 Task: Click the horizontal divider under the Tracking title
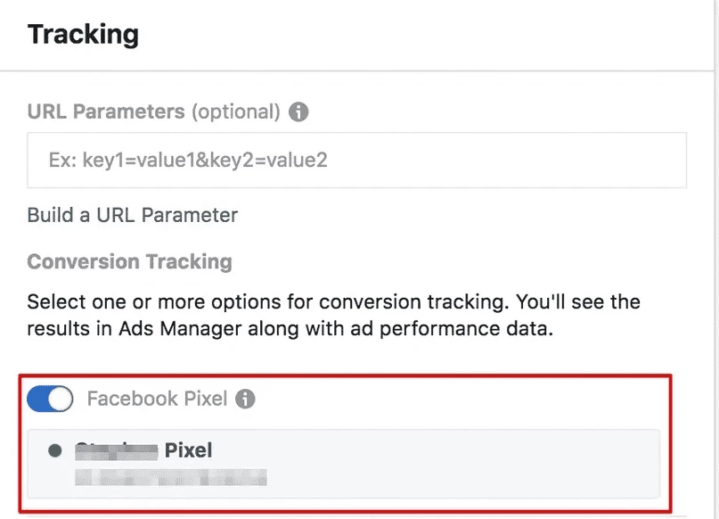pyautogui.click(x=356, y=70)
